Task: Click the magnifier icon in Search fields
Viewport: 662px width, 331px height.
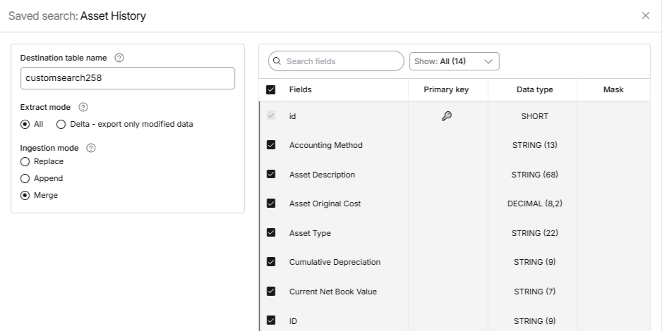Action: (x=277, y=61)
